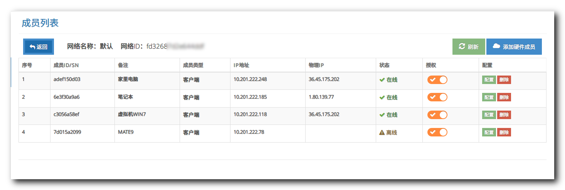Click the 状态 column header
The width and height of the screenshot is (565, 190).
(384, 65)
